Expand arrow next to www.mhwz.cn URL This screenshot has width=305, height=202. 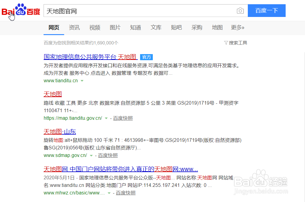coord(109,193)
